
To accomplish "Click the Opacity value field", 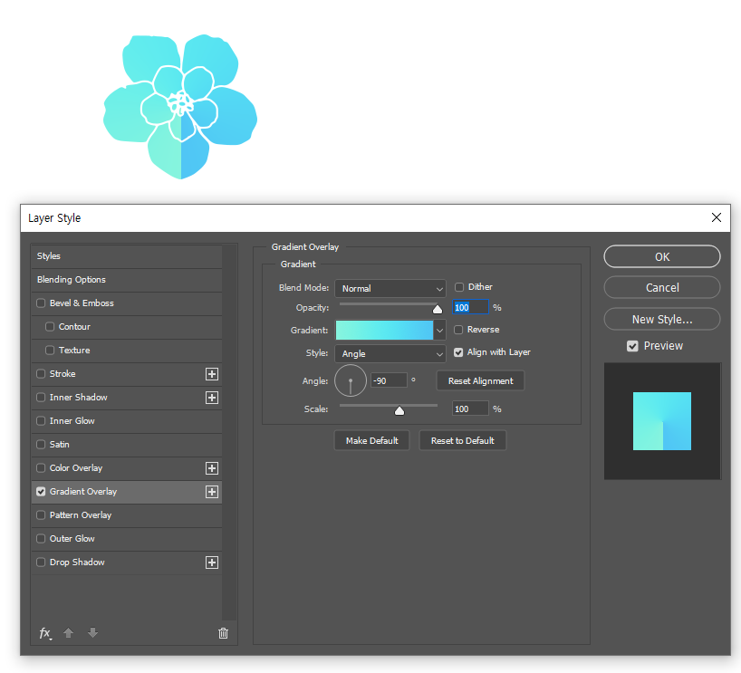I will [x=470, y=308].
